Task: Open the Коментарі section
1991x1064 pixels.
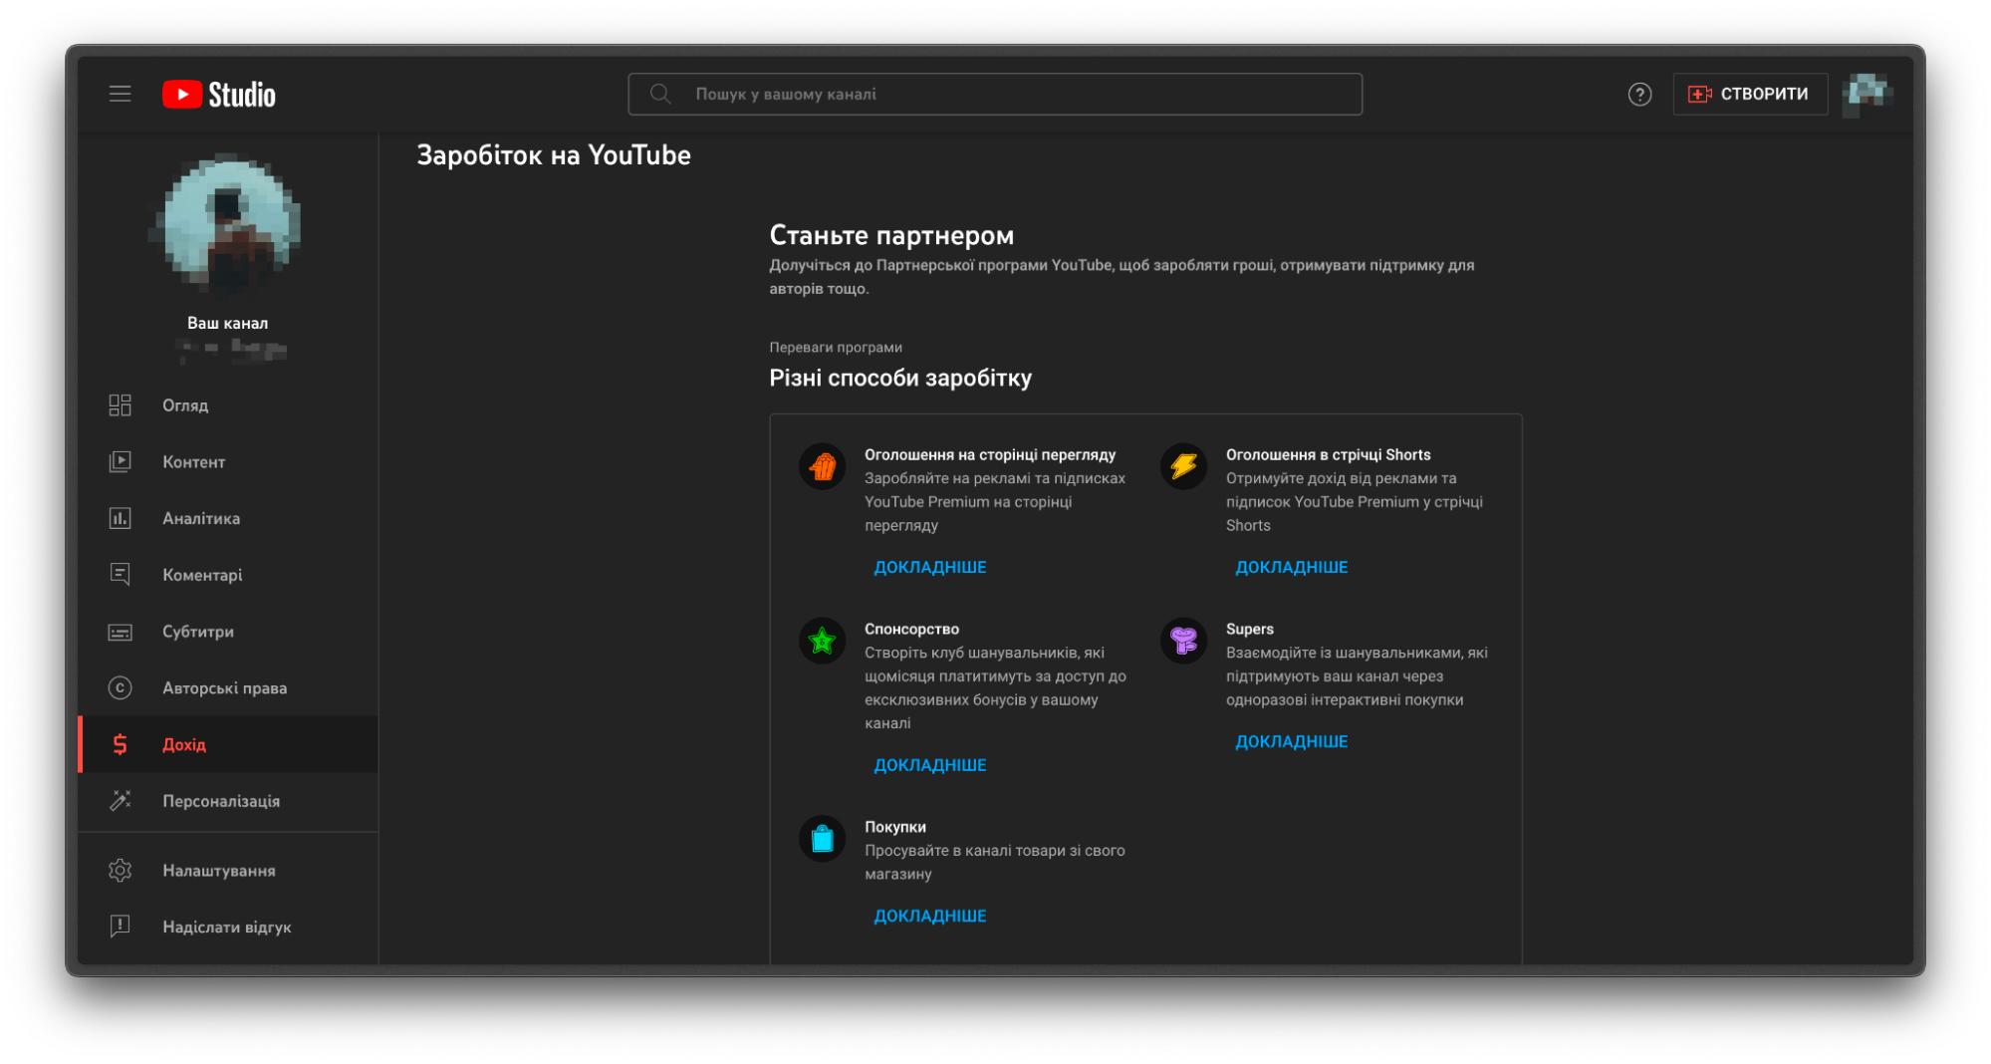Action: click(x=228, y=575)
